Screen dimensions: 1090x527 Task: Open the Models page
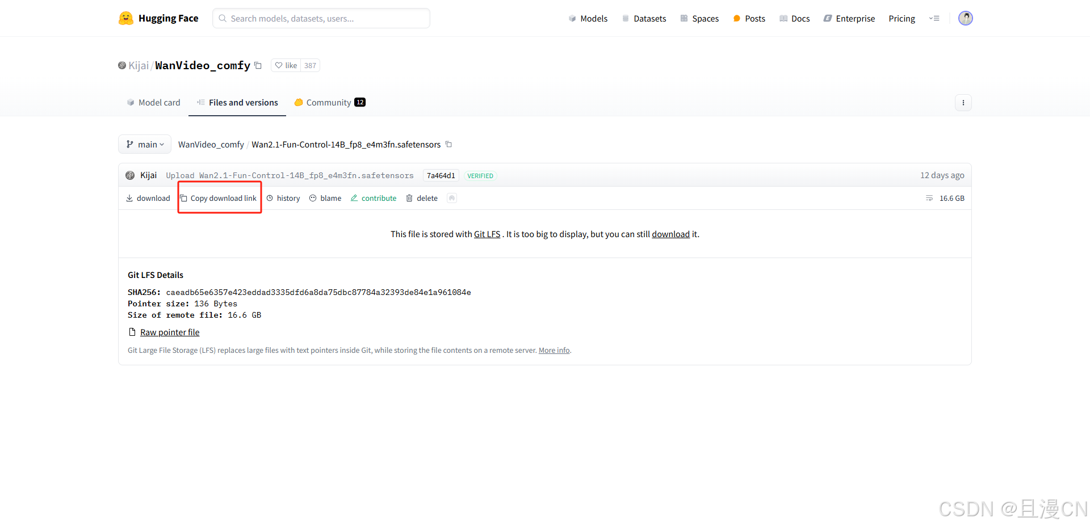point(588,19)
